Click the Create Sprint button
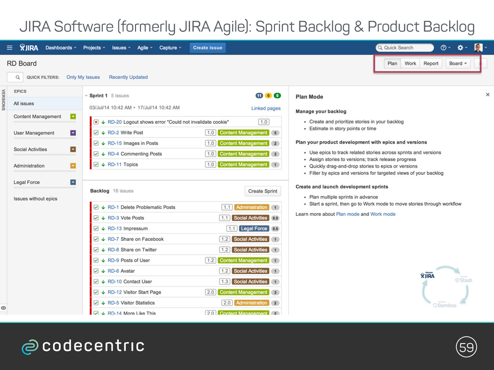 pyautogui.click(x=262, y=191)
